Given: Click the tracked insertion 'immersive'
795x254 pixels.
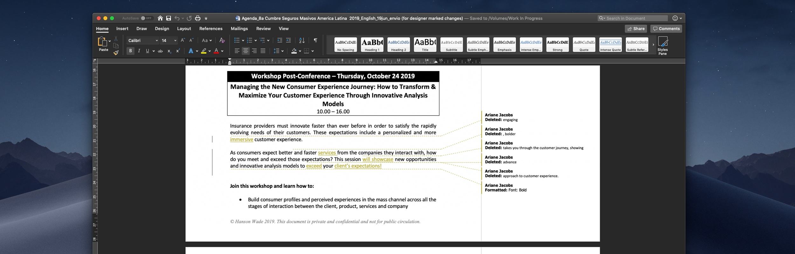Looking at the screenshot, I should tap(242, 139).
